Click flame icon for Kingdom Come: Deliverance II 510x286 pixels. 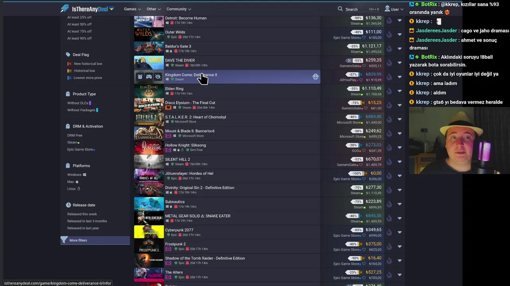click(389, 77)
